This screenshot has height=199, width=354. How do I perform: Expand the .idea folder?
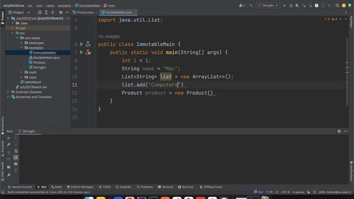[x=12, y=23]
